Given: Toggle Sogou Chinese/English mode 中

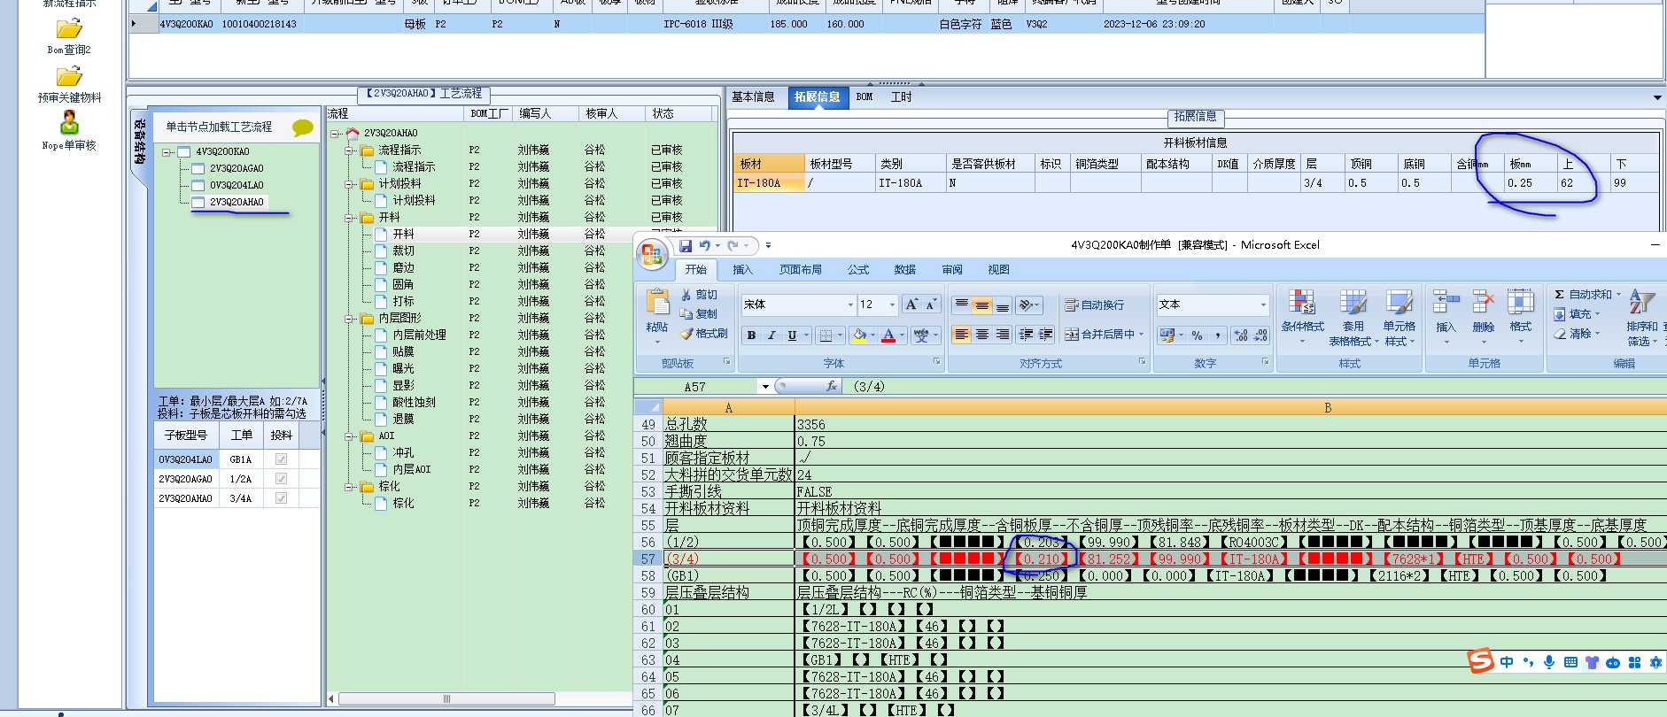Looking at the screenshot, I should pyautogui.click(x=1507, y=662).
